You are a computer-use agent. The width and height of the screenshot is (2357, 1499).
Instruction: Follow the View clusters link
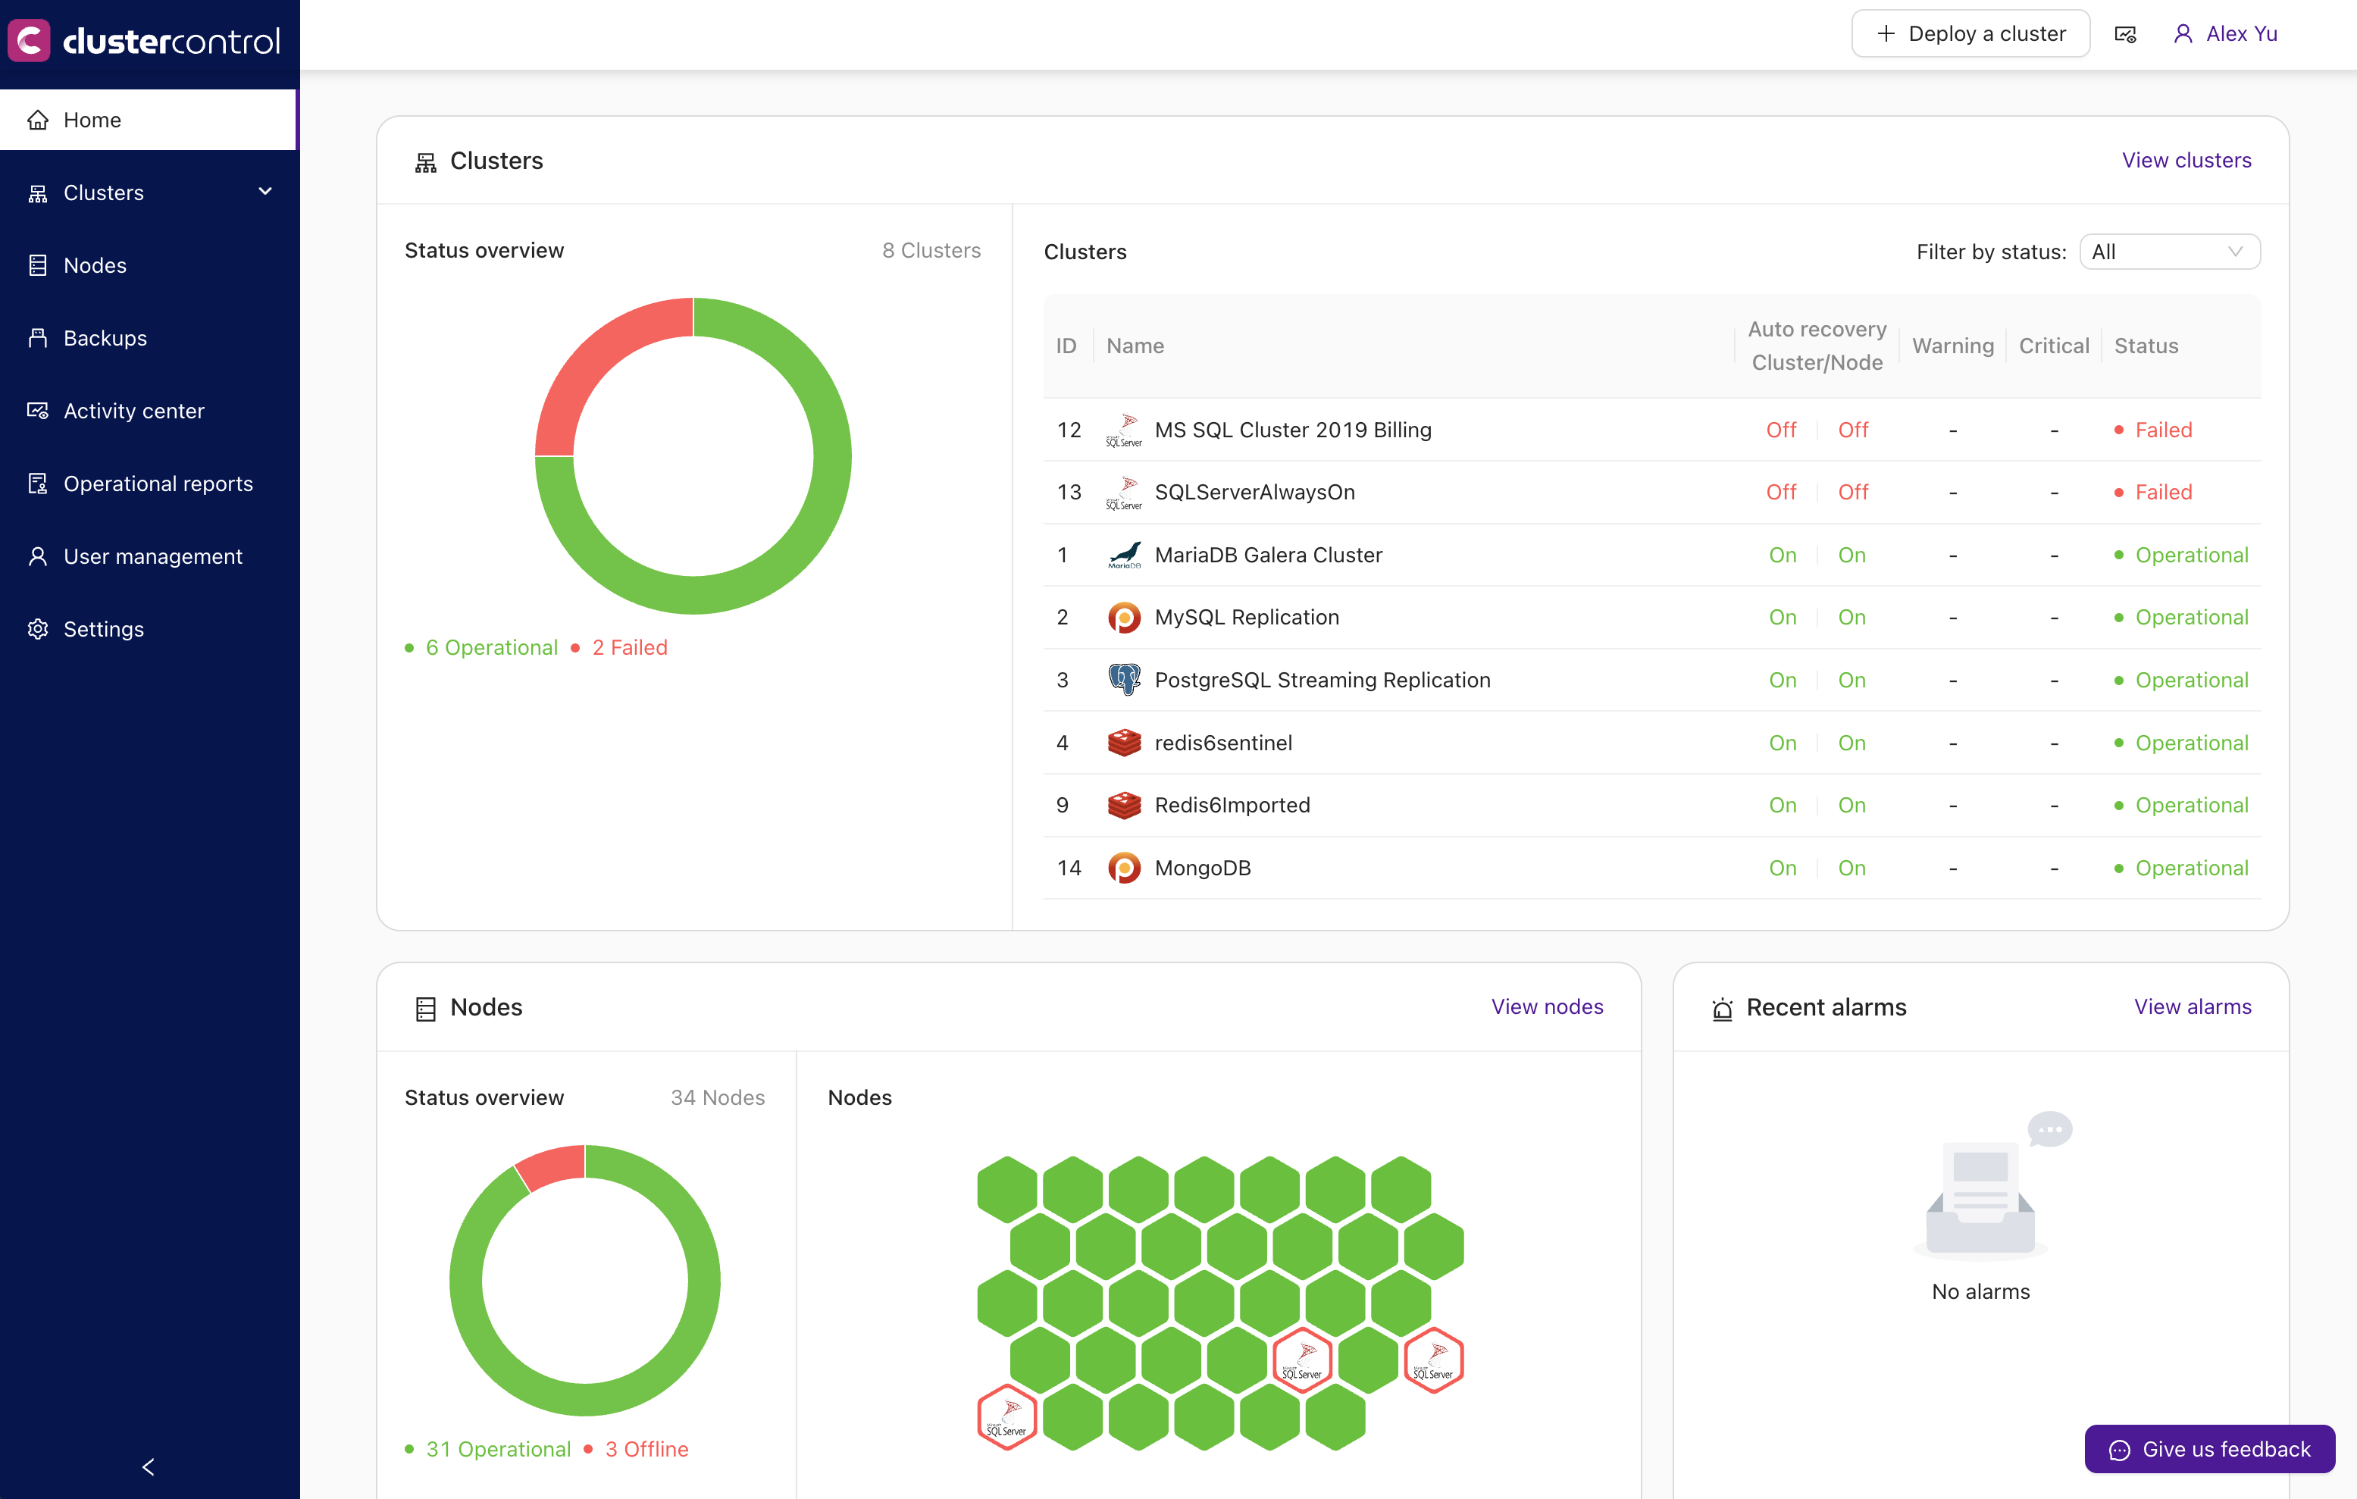pyautogui.click(x=2186, y=161)
